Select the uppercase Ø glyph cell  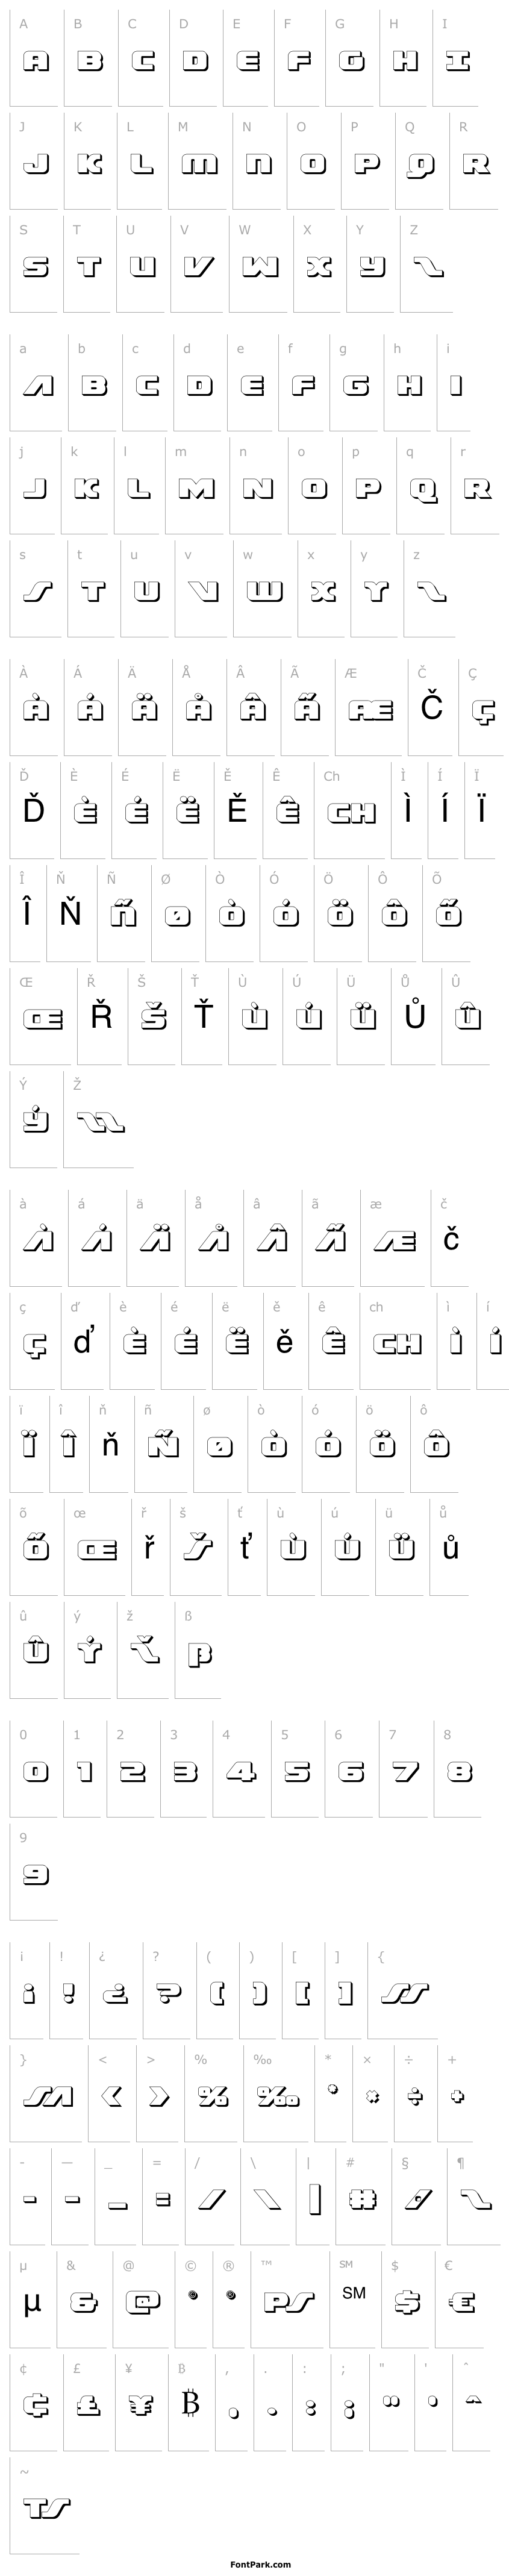177,915
